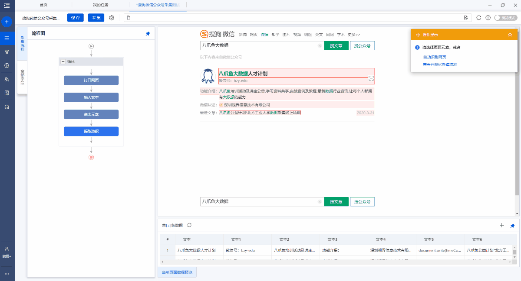Open the three-dots more menu in sidebar

7,274
